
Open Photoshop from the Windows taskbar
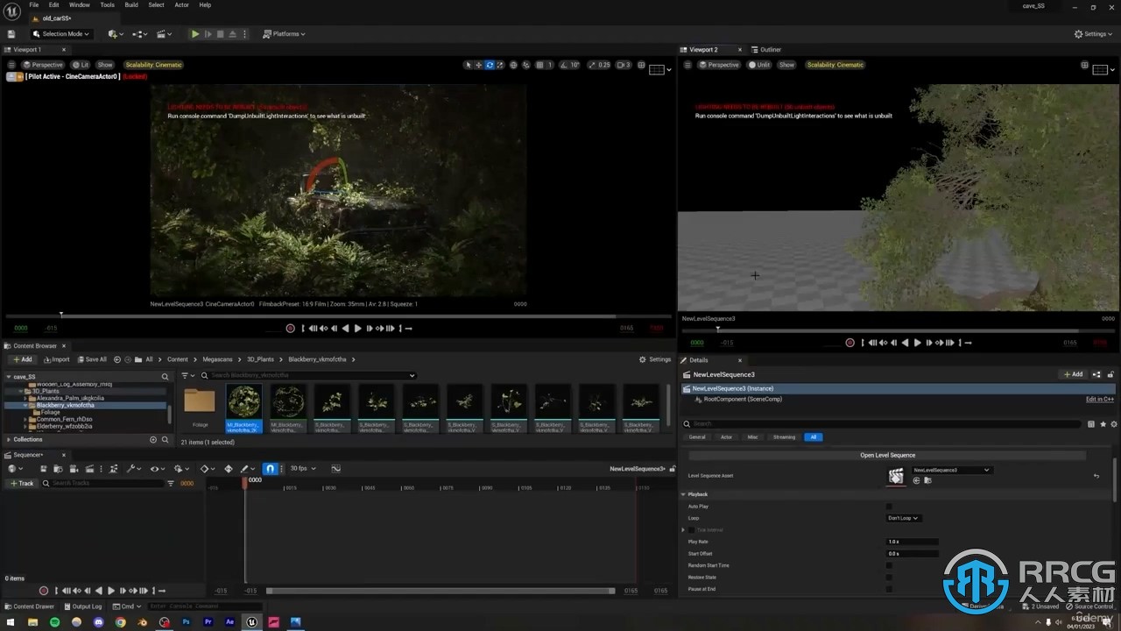tap(186, 622)
